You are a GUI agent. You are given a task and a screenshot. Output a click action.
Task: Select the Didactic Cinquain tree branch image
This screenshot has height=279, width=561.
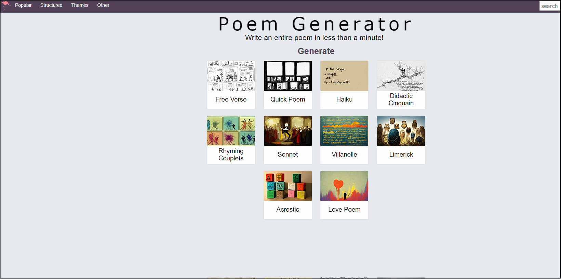(x=401, y=76)
